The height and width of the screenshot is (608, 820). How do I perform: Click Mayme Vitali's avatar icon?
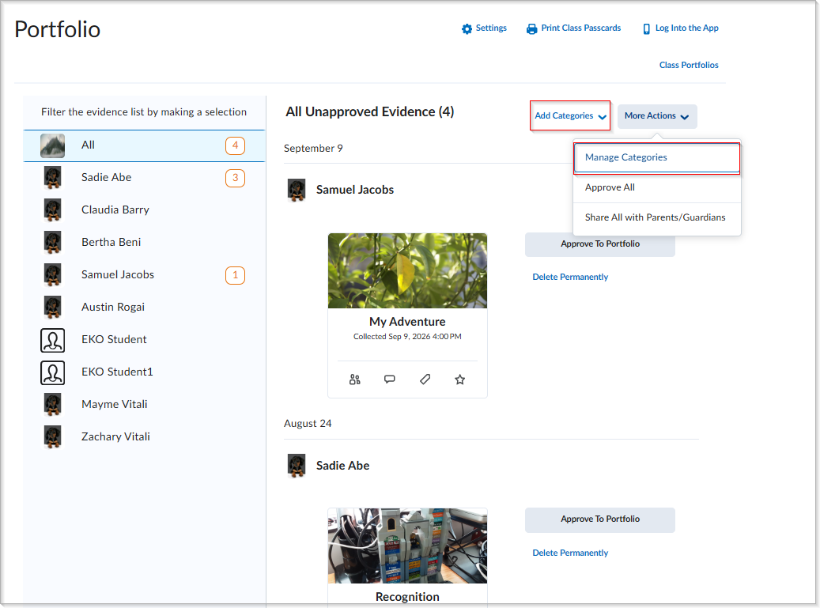click(52, 404)
